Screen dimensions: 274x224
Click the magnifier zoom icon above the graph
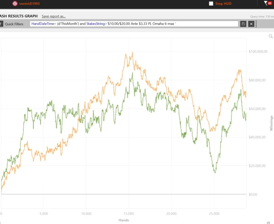point(270,36)
